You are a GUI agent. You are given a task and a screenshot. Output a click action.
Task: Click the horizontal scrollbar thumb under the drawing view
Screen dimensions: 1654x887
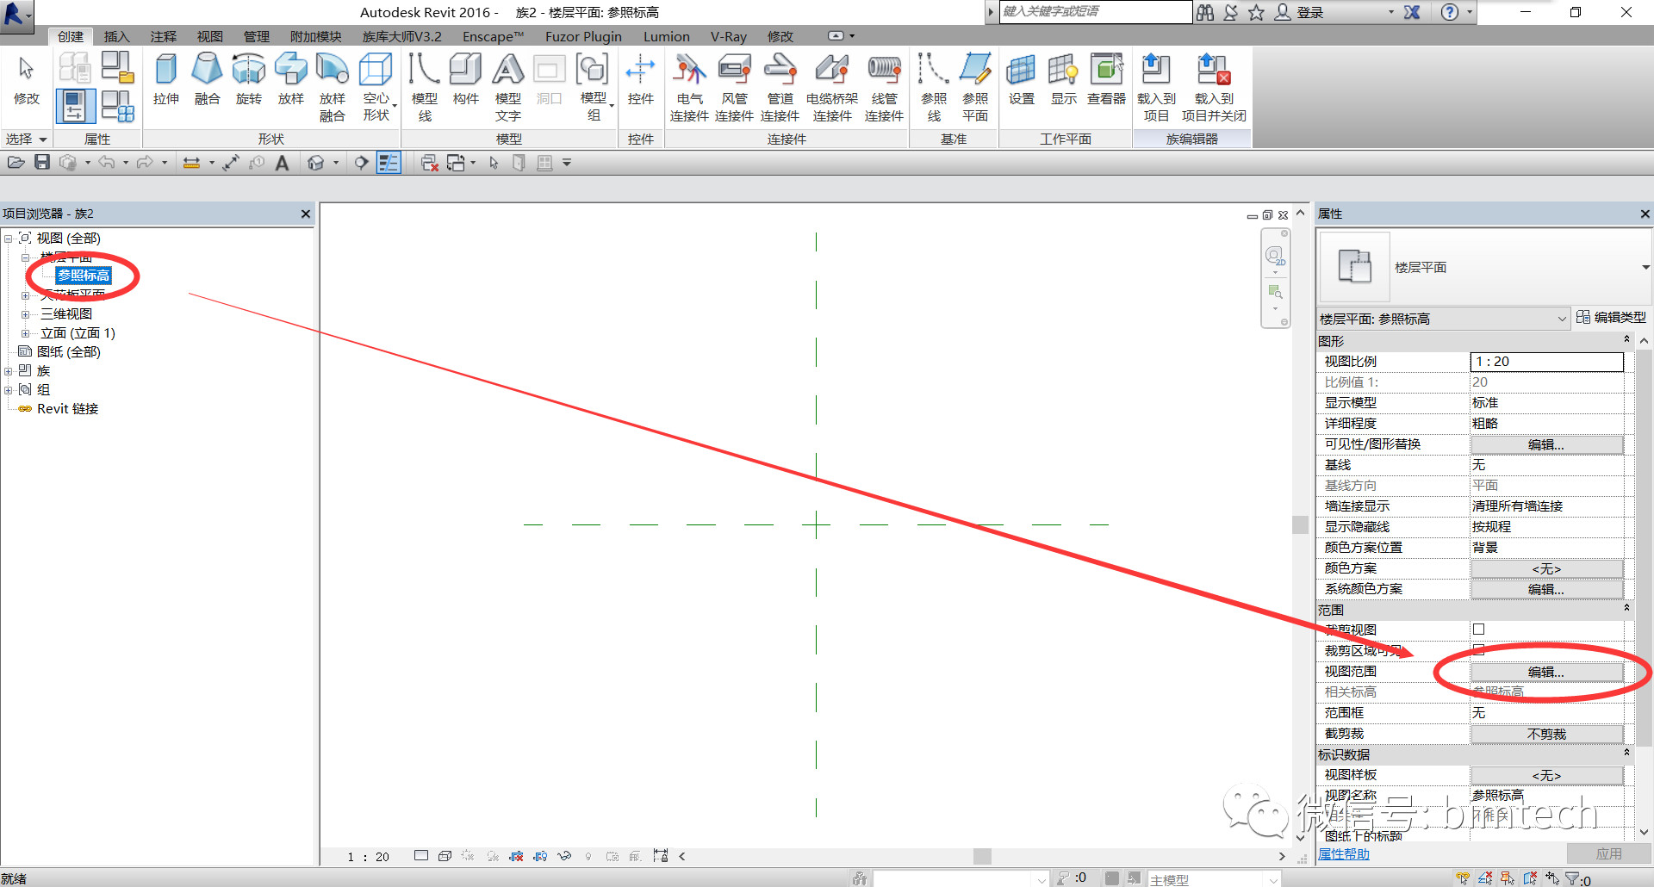tap(982, 856)
